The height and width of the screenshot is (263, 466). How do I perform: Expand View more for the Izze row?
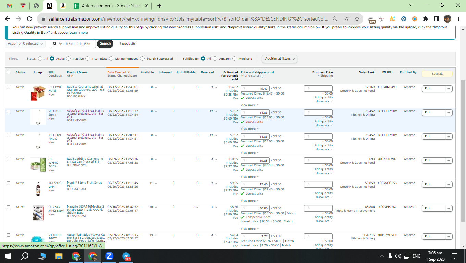(x=250, y=177)
